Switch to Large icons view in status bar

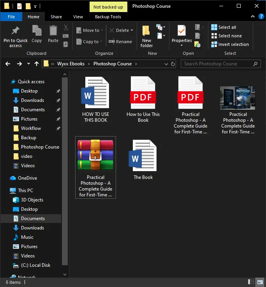260,282
